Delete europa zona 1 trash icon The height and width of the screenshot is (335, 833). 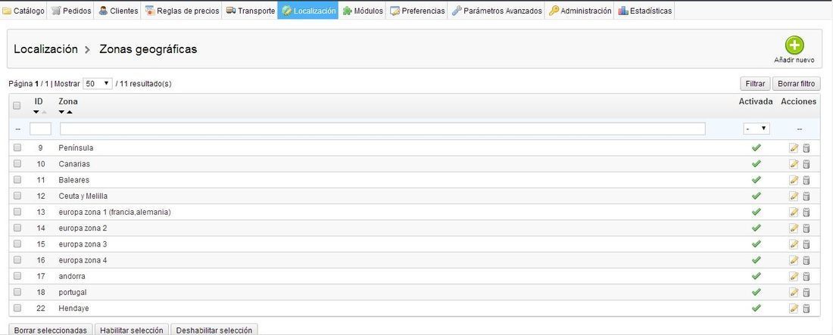806,212
